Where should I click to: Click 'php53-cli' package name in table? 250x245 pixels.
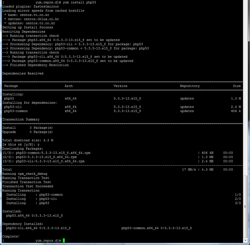[13, 107]
